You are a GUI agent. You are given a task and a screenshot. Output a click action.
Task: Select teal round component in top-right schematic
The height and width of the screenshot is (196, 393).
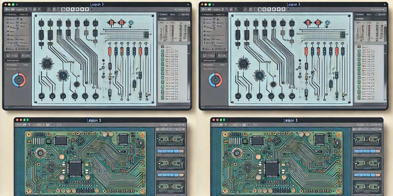coord(327,23)
